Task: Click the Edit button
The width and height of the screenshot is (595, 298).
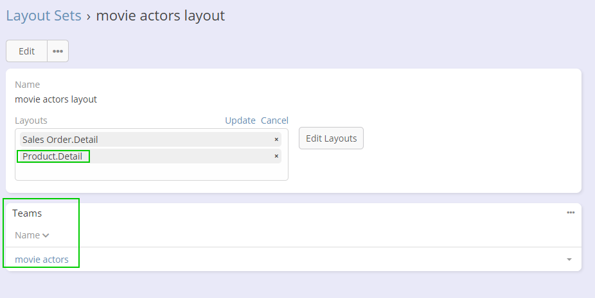Action: [x=26, y=51]
